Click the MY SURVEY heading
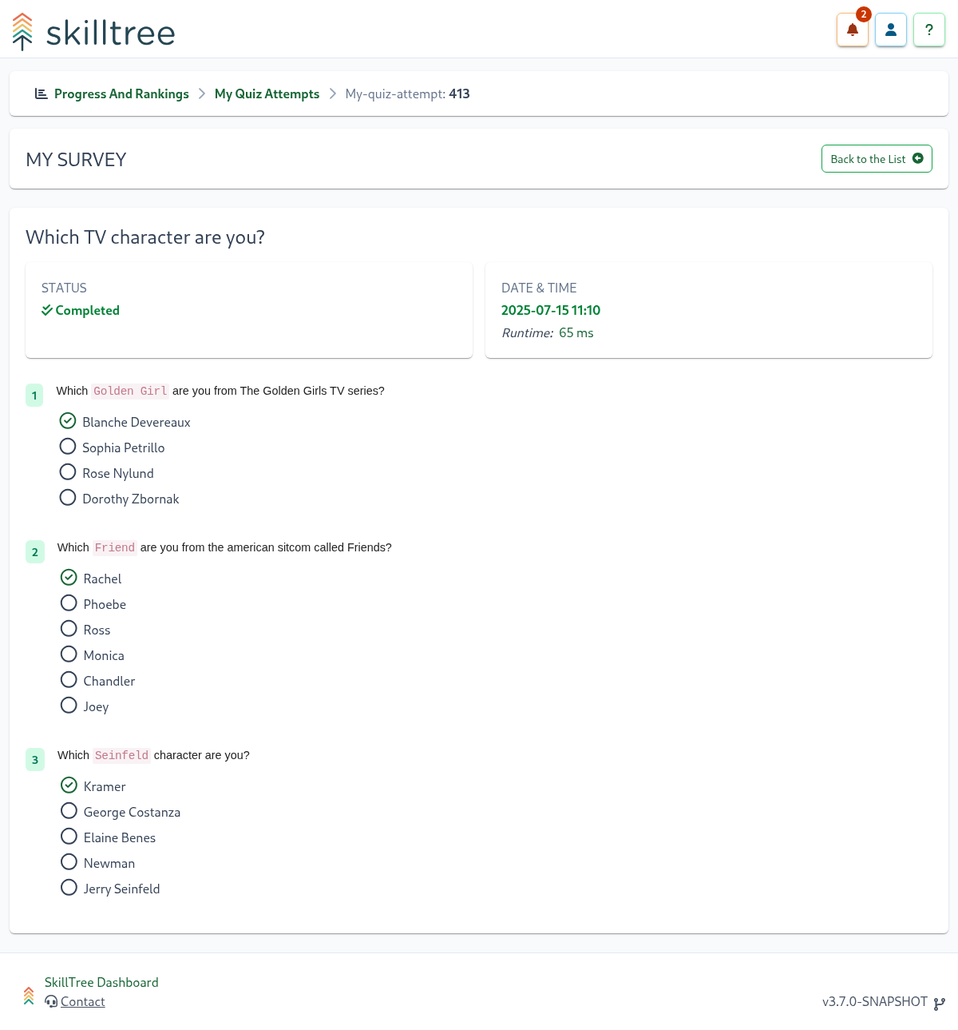 [x=76, y=160]
